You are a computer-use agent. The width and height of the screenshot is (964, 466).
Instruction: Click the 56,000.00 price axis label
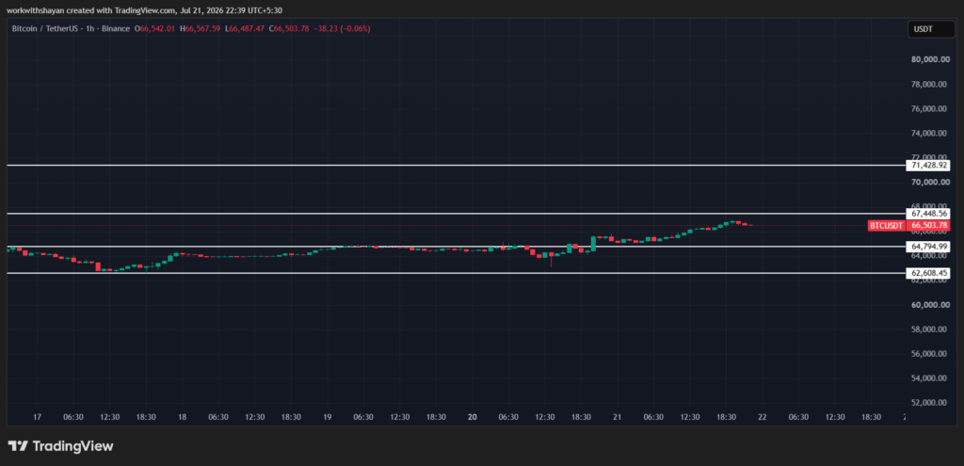(928, 354)
